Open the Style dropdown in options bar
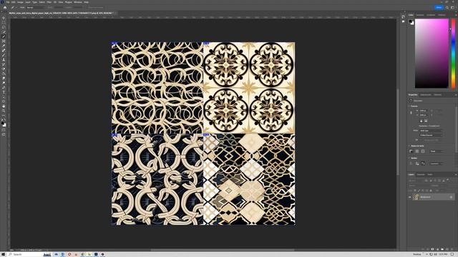This screenshot has width=458, height=257. [x=35, y=8]
